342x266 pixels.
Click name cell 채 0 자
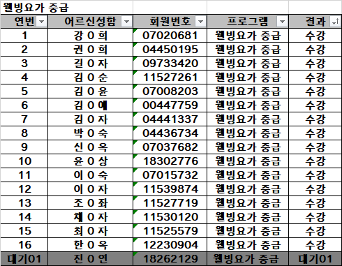coord(91,217)
